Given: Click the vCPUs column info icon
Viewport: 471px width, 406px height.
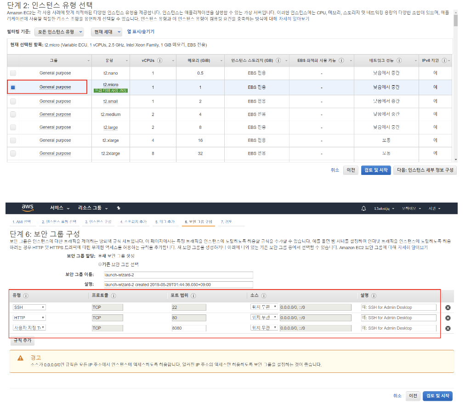Looking at the screenshot, I should point(160,60).
